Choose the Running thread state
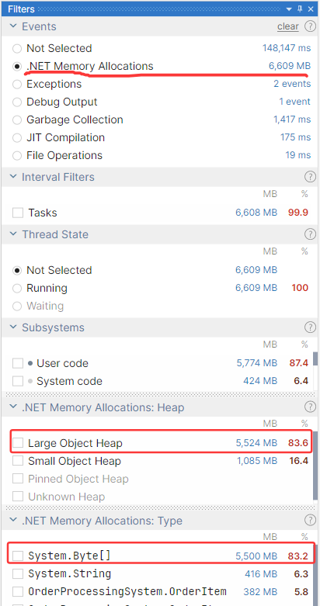This screenshot has width=320, height=606. tap(16, 289)
